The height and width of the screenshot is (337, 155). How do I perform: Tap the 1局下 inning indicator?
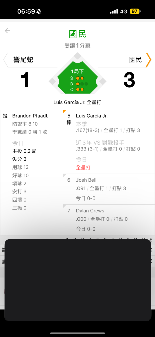77,72
